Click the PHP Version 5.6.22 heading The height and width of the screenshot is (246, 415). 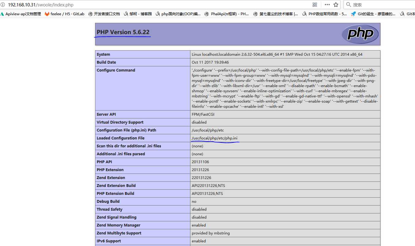pyautogui.click(x=123, y=32)
